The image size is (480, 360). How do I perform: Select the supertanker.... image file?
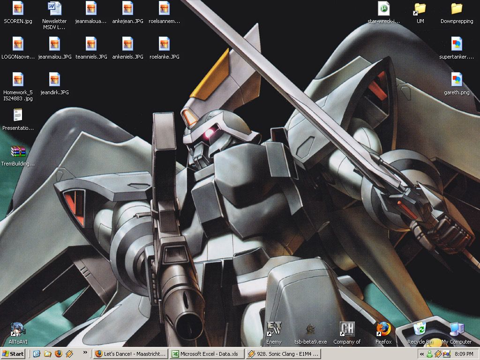457,48
